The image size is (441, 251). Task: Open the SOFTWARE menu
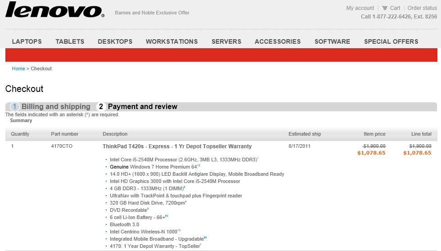[x=332, y=41]
